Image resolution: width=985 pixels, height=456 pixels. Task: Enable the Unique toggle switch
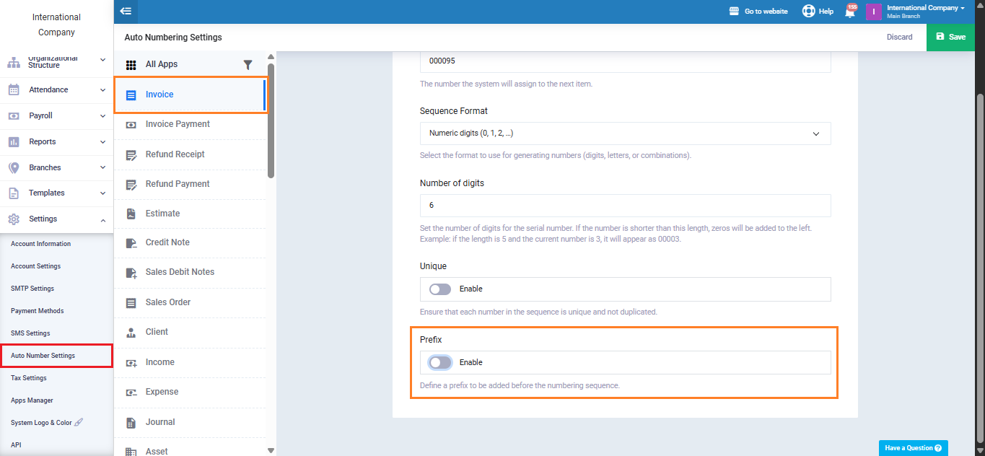(x=440, y=289)
